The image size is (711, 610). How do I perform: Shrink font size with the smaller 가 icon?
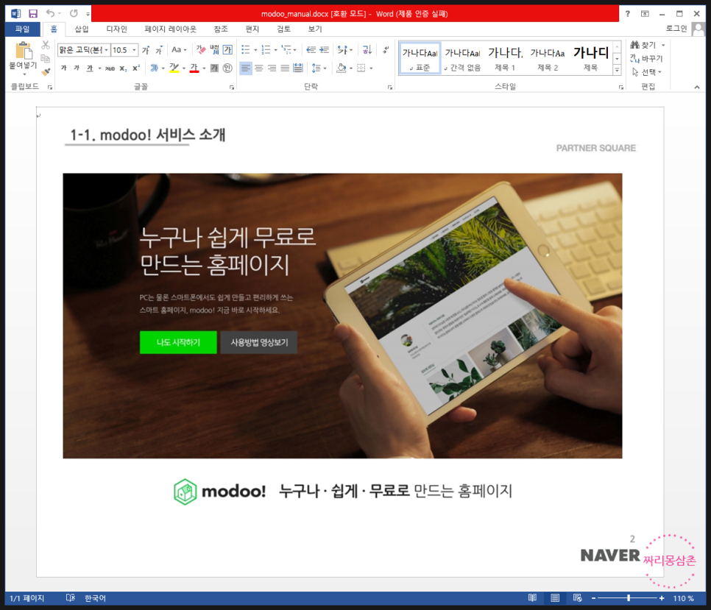click(159, 50)
